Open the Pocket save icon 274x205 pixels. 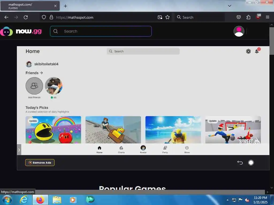(x=238, y=17)
